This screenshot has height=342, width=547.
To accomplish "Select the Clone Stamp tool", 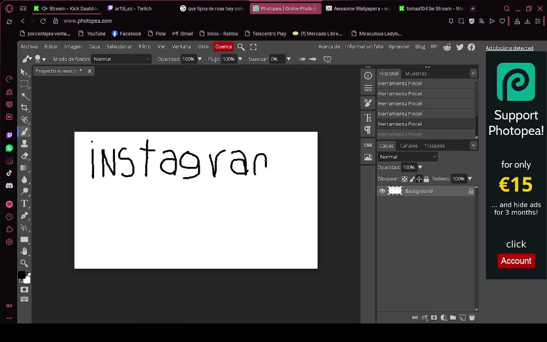I will coord(24,143).
